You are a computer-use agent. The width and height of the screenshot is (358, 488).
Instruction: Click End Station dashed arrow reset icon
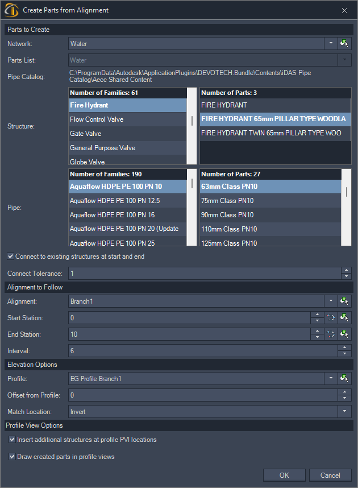[331, 334]
